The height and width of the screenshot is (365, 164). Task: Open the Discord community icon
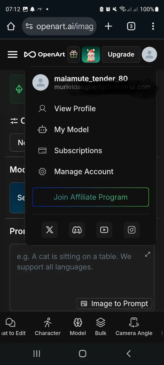pyautogui.click(x=77, y=230)
